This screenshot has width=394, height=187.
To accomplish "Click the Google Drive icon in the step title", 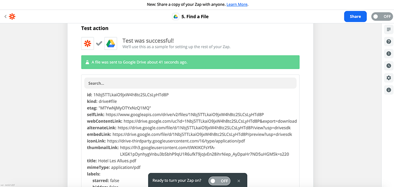I will (175, 17).
